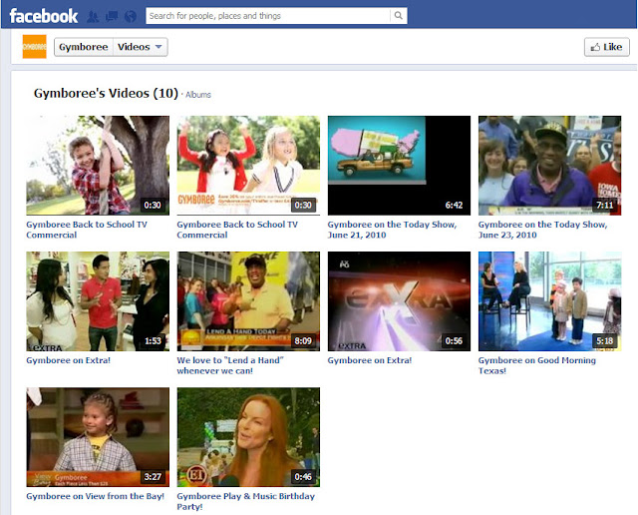Open the Albums link
Image resolution: width=638 pixels, height=515 pixels.
(198, 95)
